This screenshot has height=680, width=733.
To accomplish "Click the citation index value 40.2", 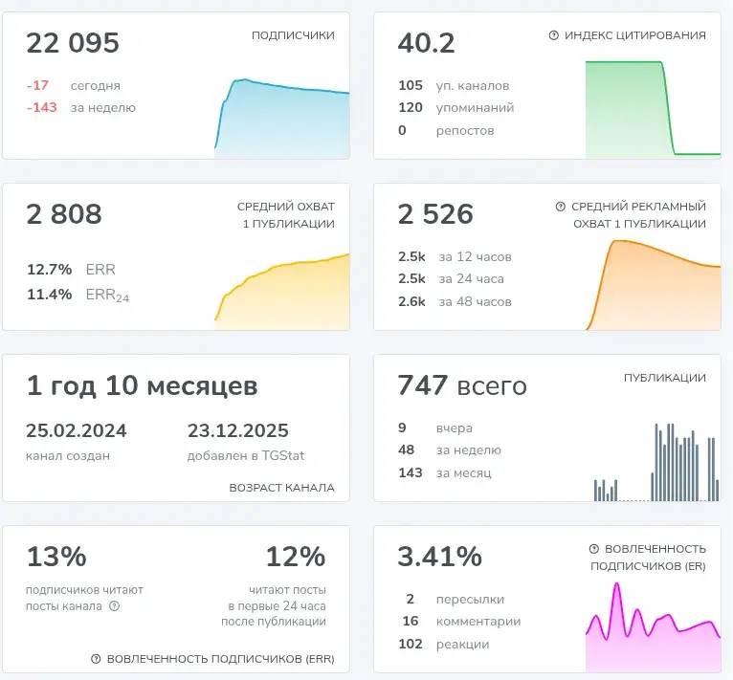I will tap(427, 43).
